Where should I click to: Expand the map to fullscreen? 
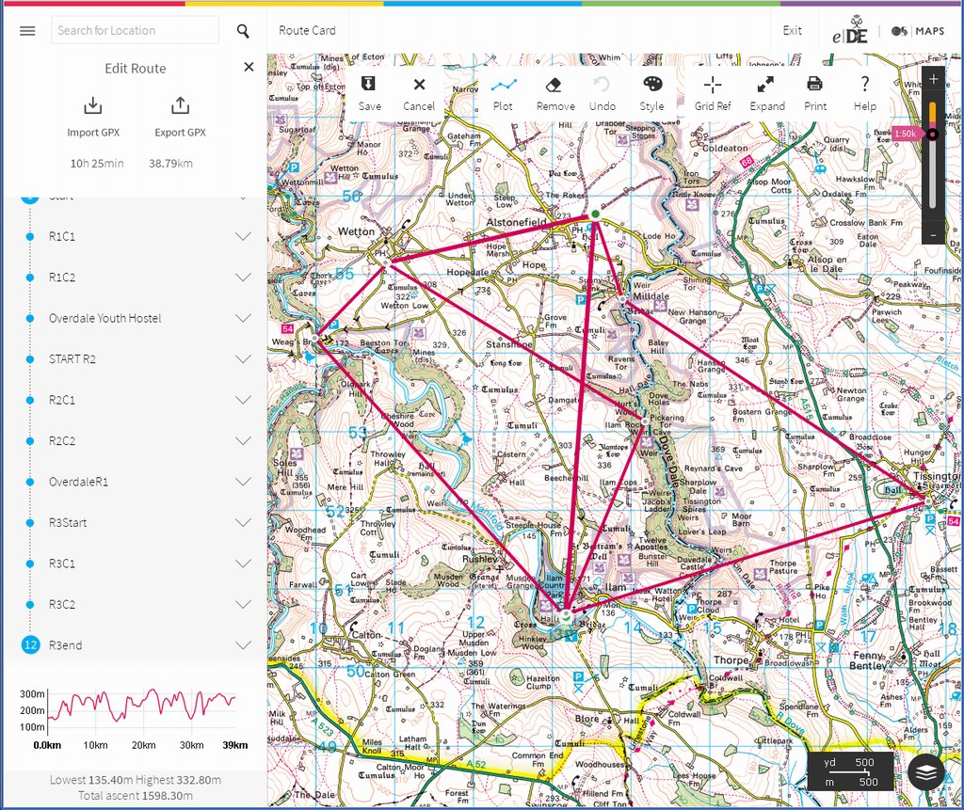(766, 92)
